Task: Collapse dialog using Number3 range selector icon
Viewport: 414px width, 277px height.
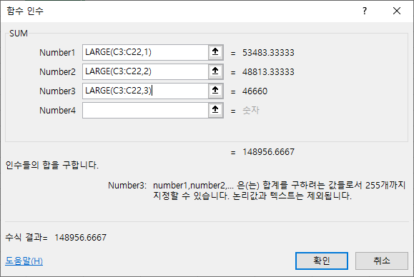Action: (x=215, y=91)
